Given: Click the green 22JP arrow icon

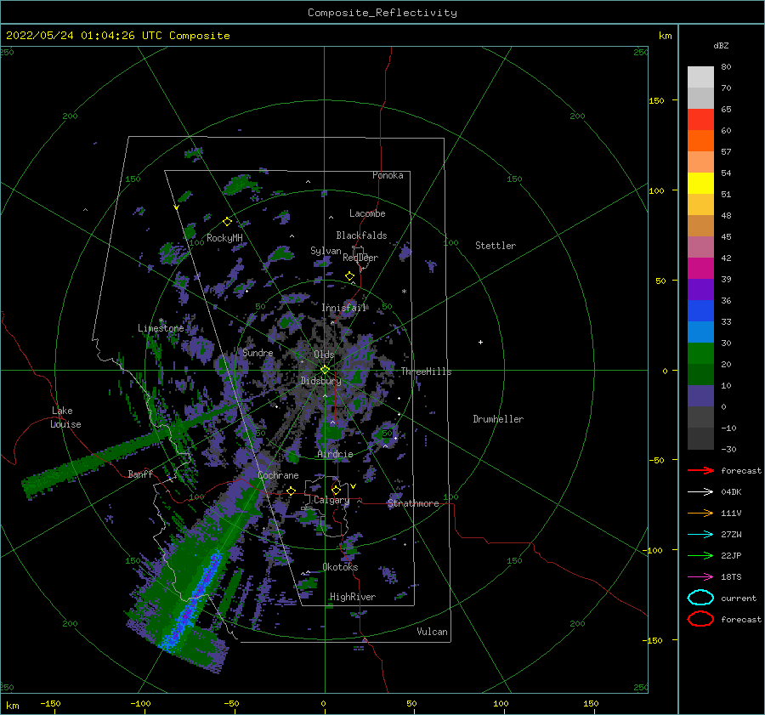Looking at the screenshot, I should point(700,555).
